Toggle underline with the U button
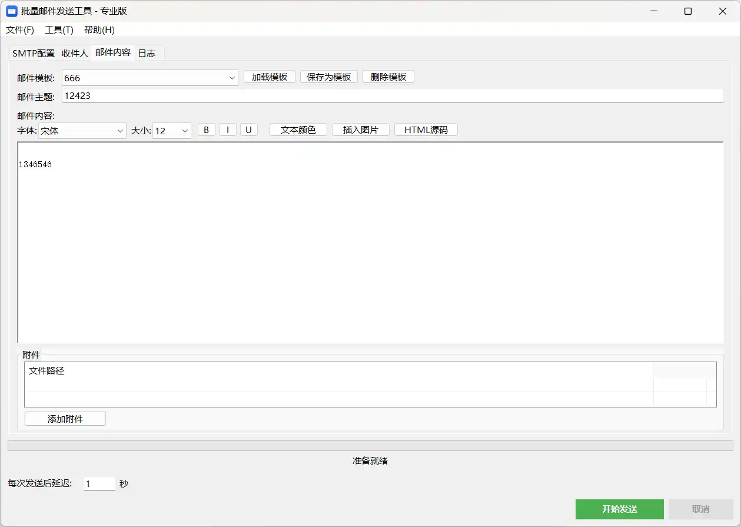 (x=249, y=130)
